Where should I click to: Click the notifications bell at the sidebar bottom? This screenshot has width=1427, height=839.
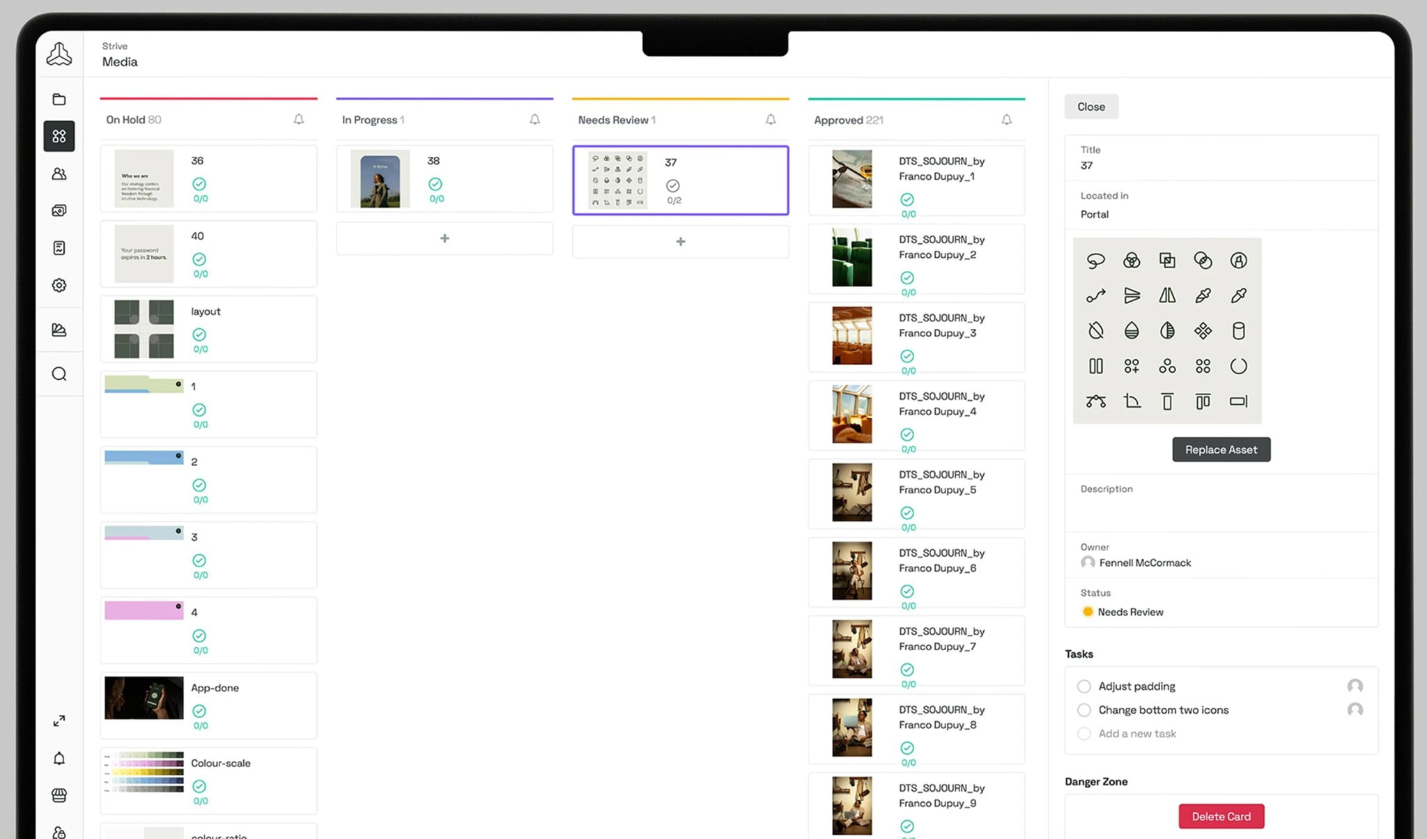(x=59, y=759)
